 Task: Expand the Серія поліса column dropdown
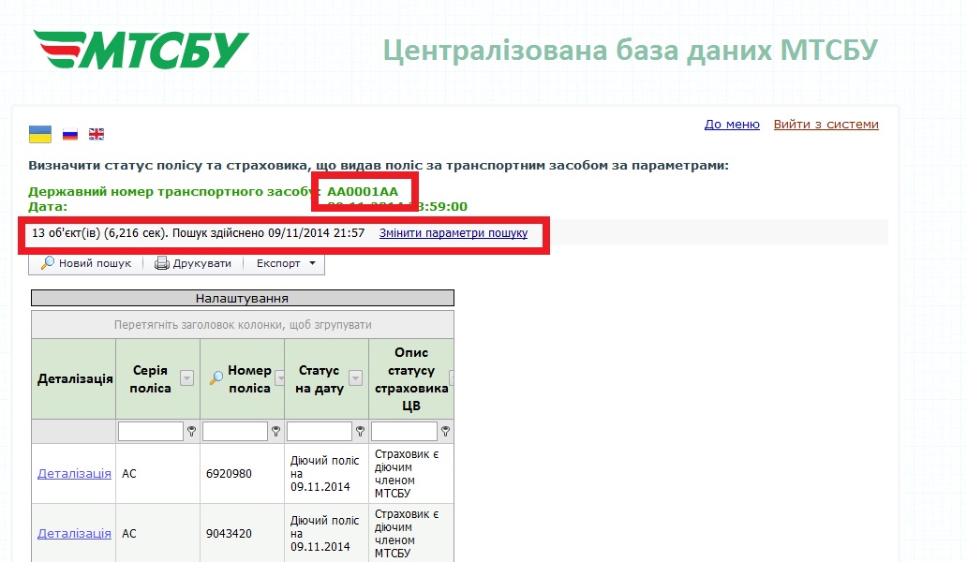186,378
